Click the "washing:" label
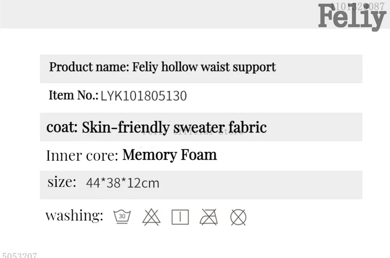This screenshot has height=258, width=390. pos(74,216)
